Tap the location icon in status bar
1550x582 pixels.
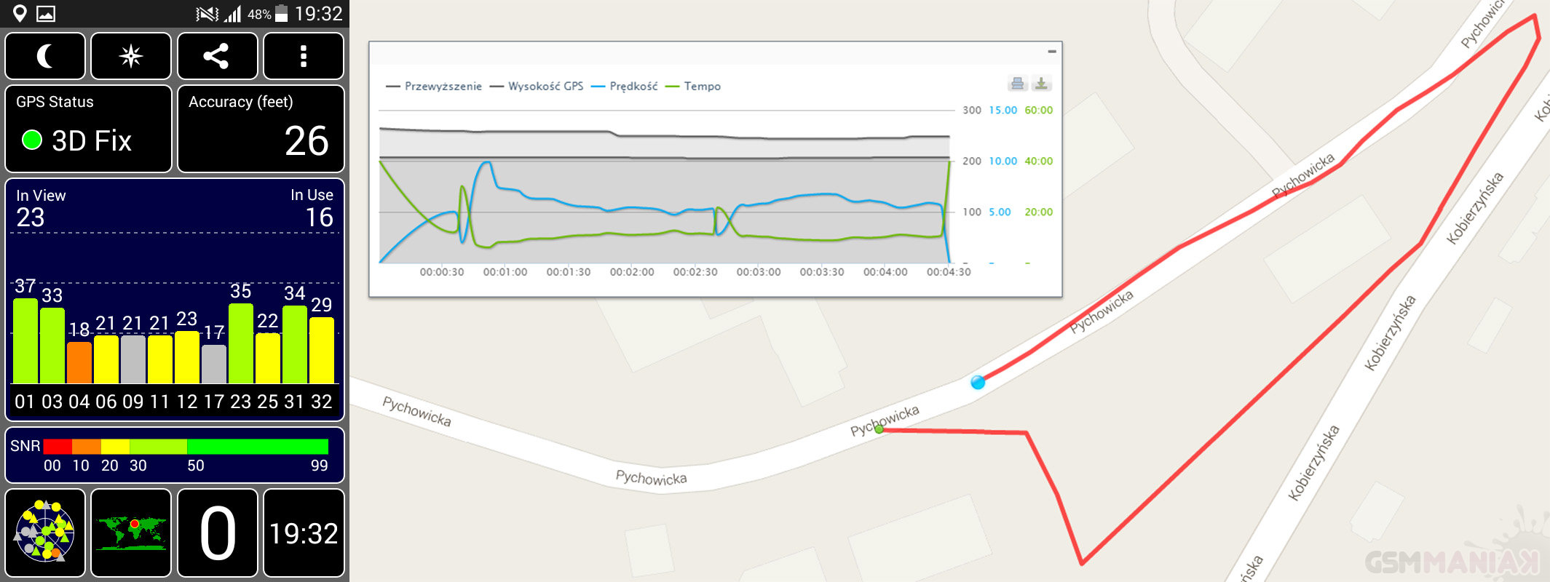coord(20,13)
